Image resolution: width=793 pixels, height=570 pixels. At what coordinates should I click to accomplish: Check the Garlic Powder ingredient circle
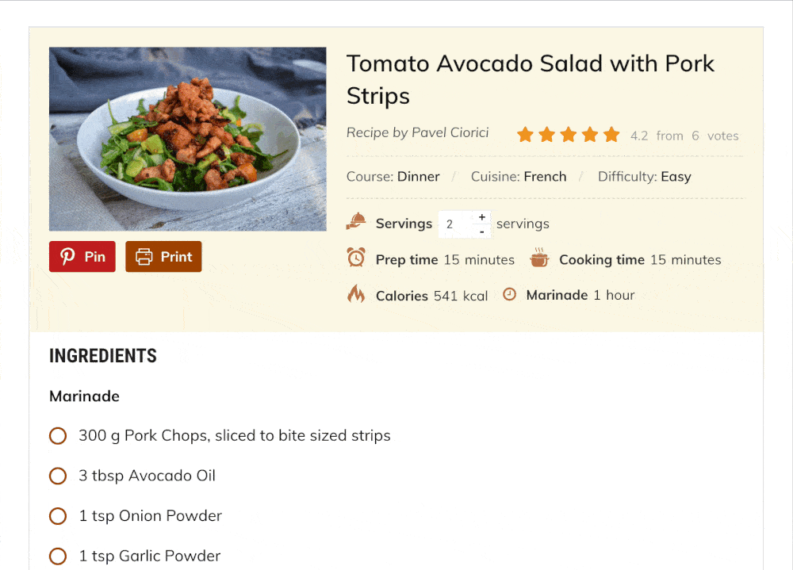click(x=58, y=556)
